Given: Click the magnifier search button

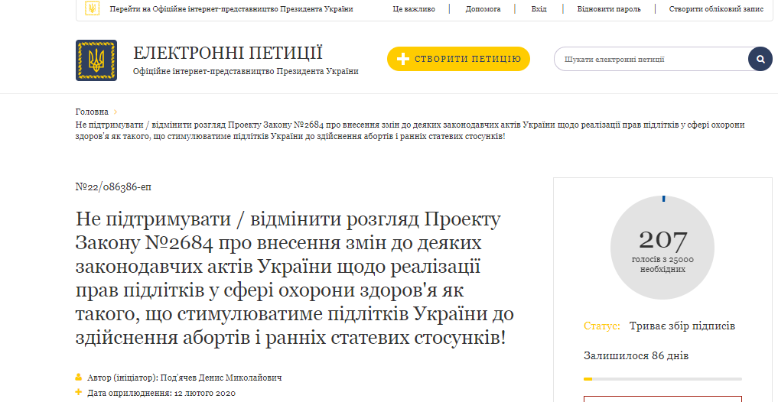Looking at the screenshot, I should coord(760,59).
